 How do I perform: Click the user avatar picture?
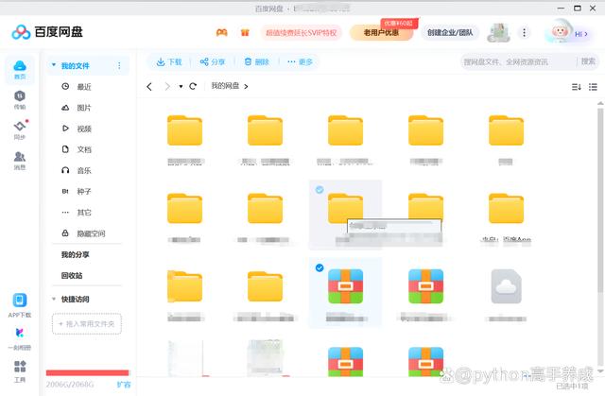(x=559, y=31)
